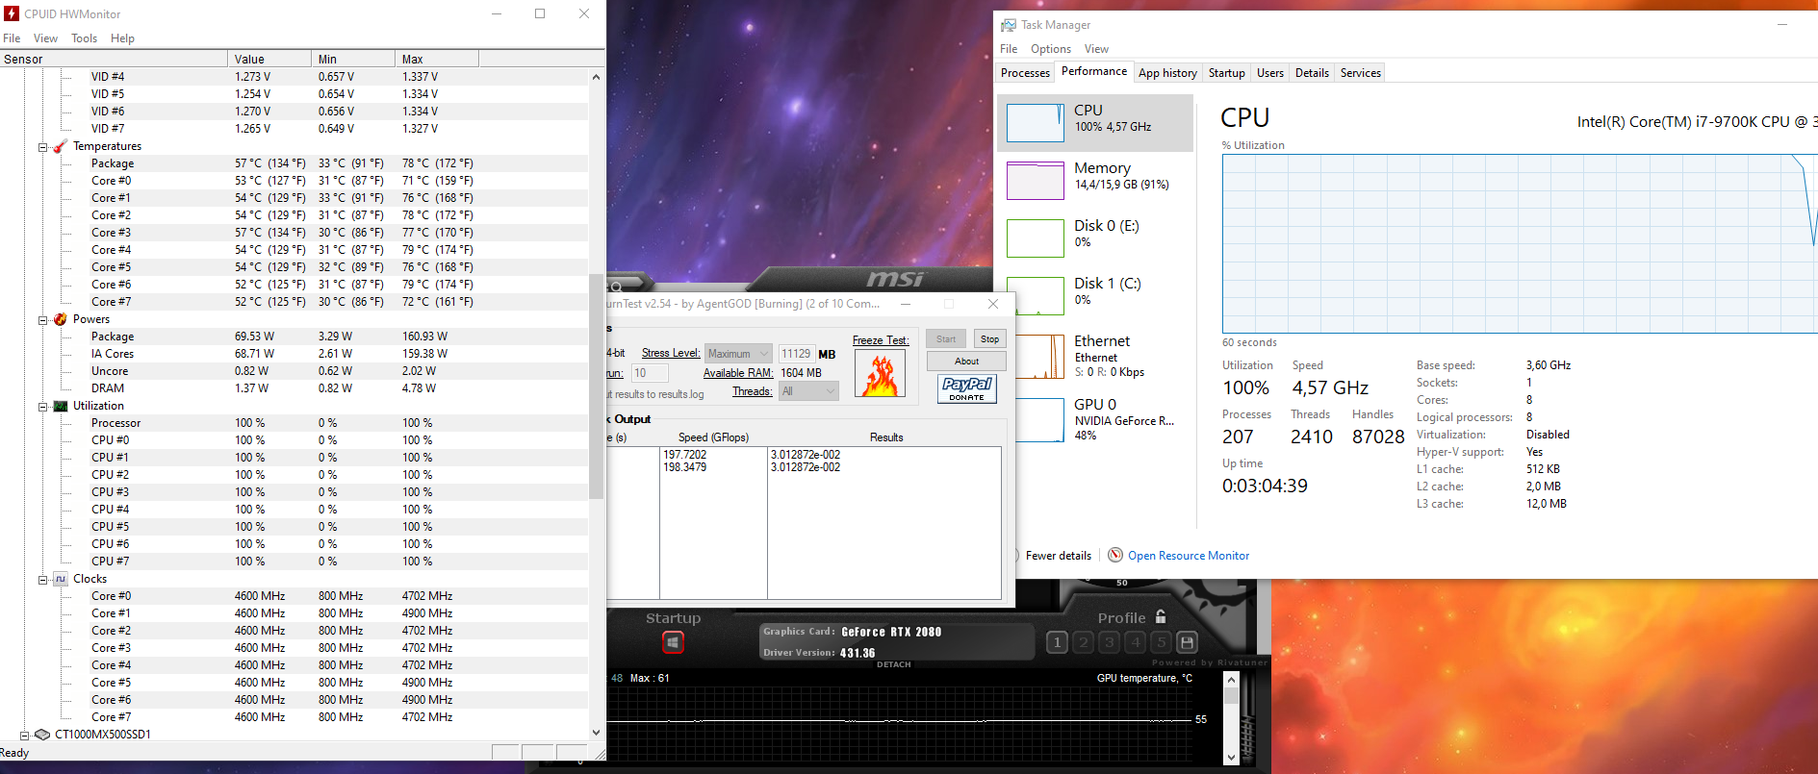
Task: Select Afterburner profile slot 1
Action: coord(1057,641)
